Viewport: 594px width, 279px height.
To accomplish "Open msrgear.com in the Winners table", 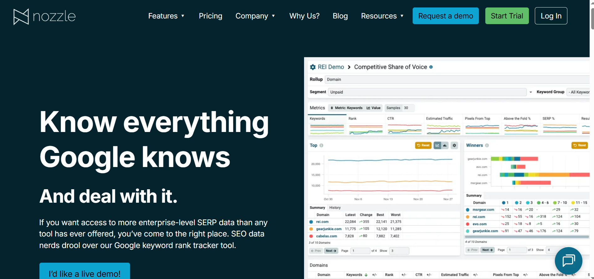I will (x=483, y=210).
